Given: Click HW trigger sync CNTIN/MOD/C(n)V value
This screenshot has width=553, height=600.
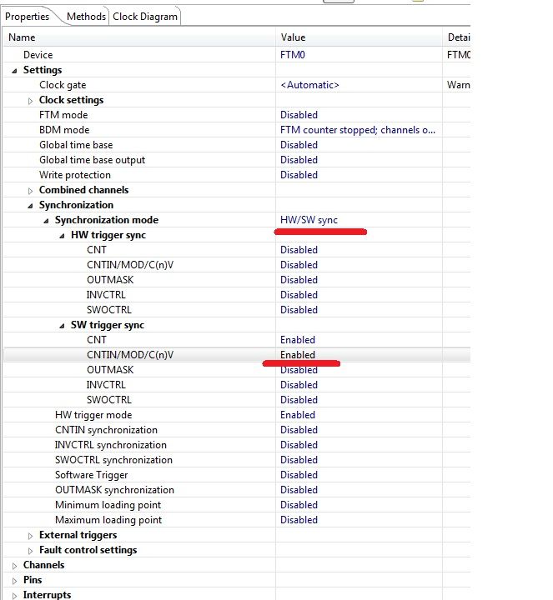Looking at the screenshot, I should click(299, 265).
